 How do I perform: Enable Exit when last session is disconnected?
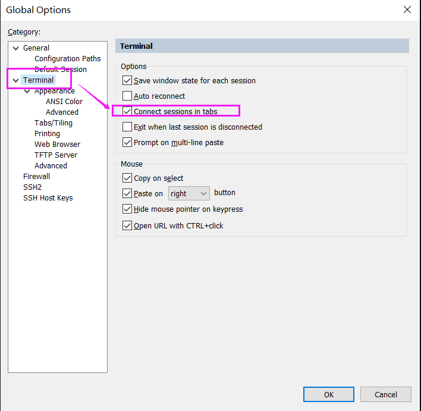point(127,127)
